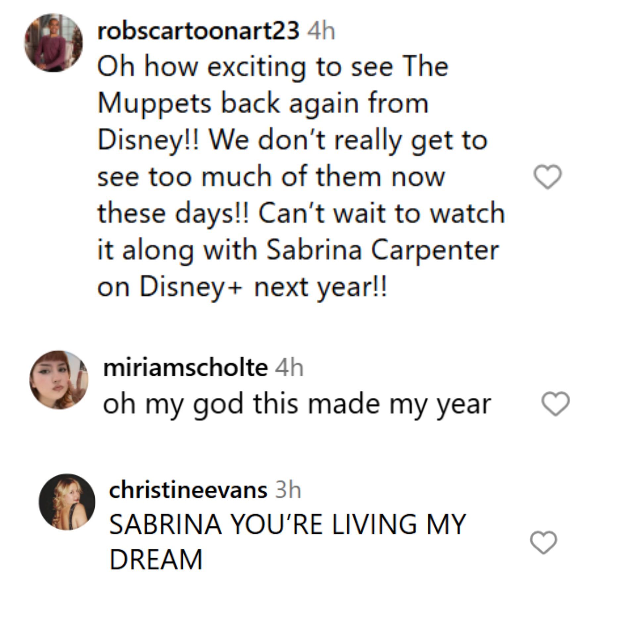Screen dimensions: 629x629
Task: Click the word 'DREAM' in the last comment
Action: [156, 560]
